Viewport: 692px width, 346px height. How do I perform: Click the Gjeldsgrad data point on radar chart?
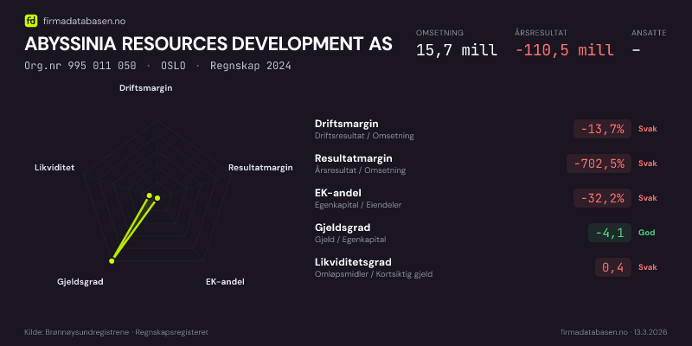click(x=112, y=259)
